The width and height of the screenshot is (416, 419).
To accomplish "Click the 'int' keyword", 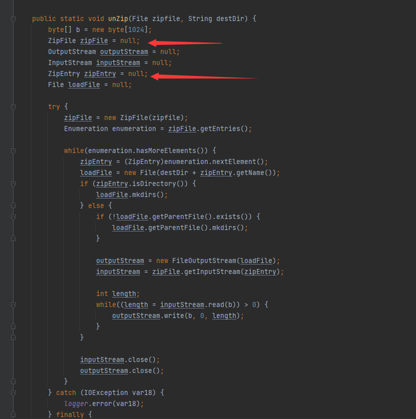I will click(x=102, y=293).
